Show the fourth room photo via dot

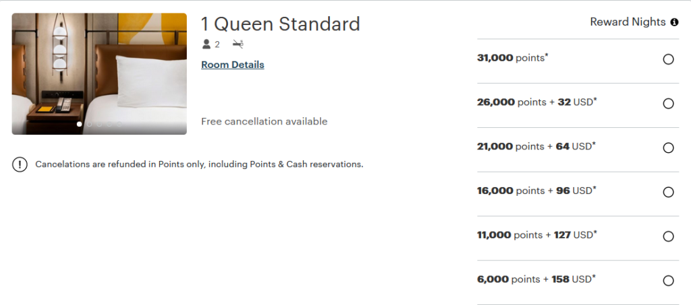tap(109, 125)
